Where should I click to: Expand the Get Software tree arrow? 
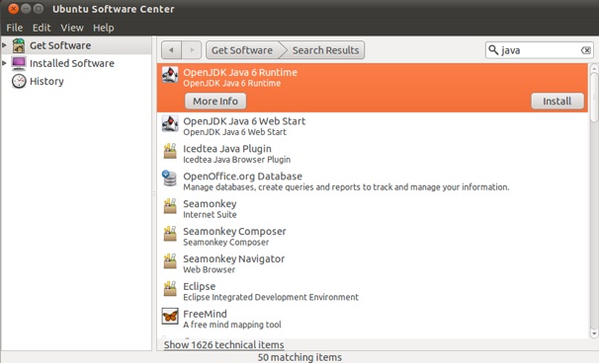point(4,45)
